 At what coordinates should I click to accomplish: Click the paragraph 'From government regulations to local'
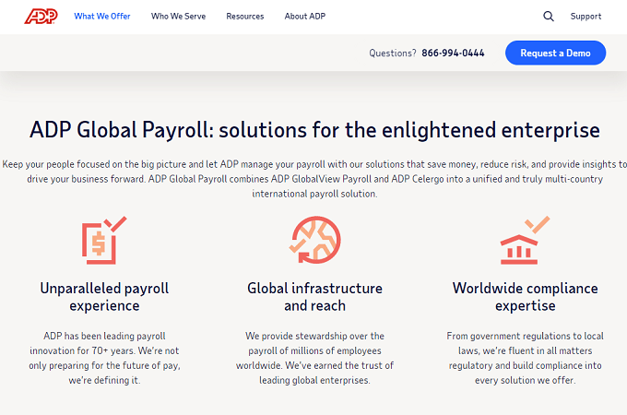[525, 358]
